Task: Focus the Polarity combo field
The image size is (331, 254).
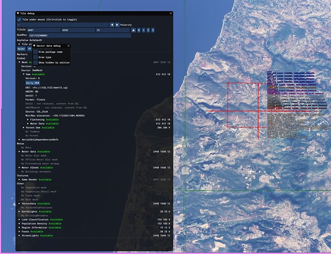Action: (x=63, y=25)
